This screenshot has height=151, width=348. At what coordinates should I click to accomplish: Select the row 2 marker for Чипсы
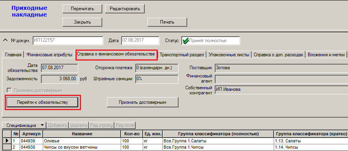click(x=7, y=147)
